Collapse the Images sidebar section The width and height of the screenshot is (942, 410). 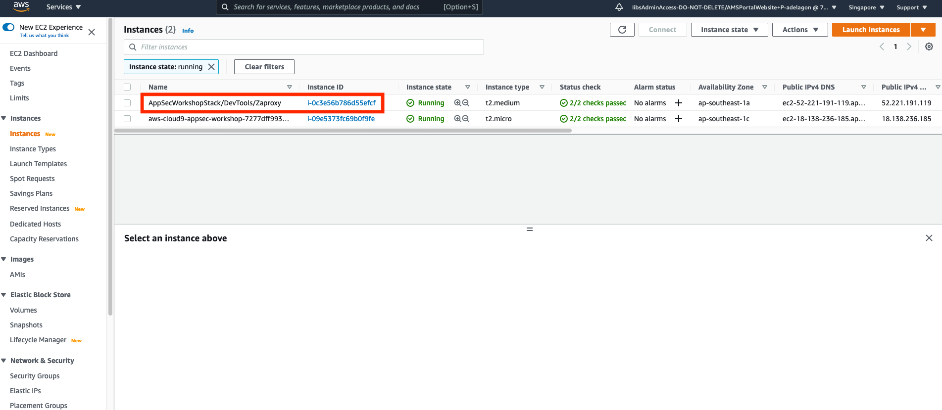[4, 259]
